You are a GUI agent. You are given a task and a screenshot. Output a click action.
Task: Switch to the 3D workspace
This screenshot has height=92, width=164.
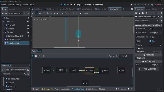[69, 5]
